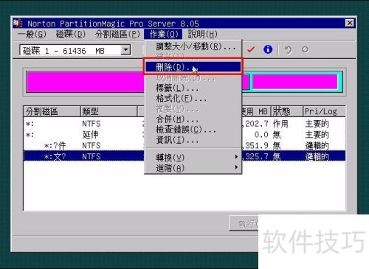The image size is (369, 269).
Task: Select the 延伸 partition row
Action: 184,135
